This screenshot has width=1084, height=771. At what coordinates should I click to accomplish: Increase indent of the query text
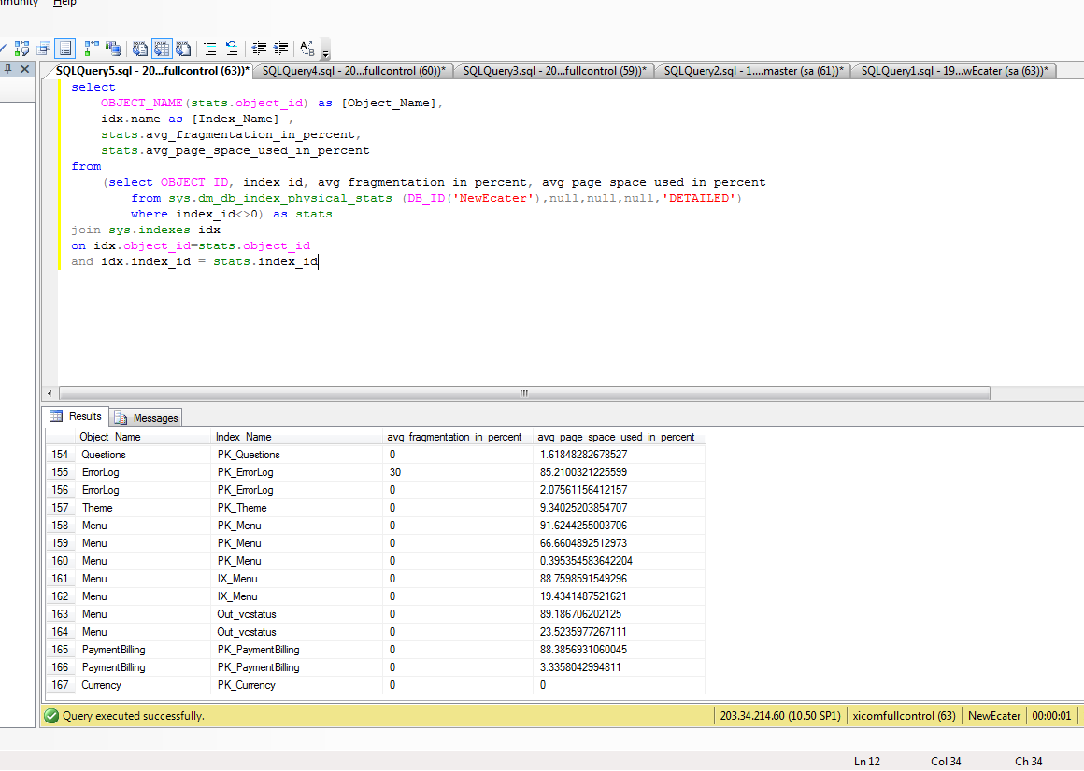[x=280, y=49]
